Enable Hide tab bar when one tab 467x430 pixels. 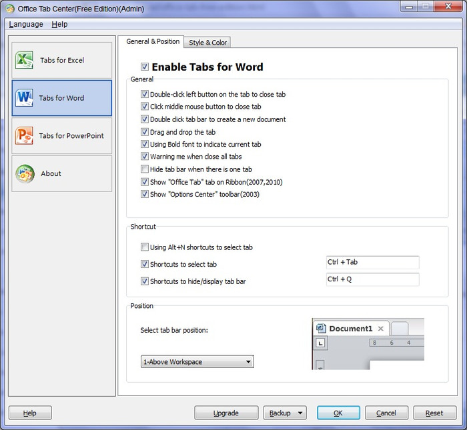pyautogui.click(x=145, y=169)
